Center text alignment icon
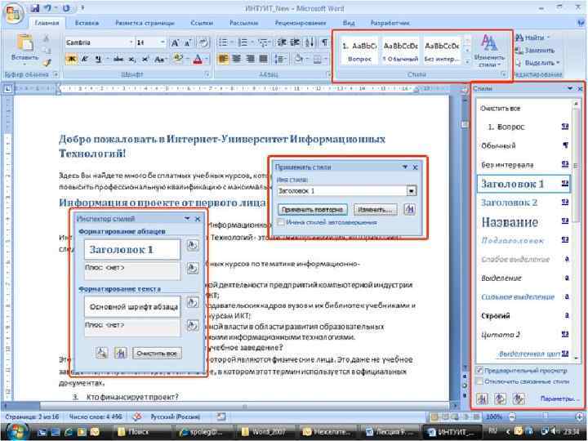The width and height of the screenshot is (588, 441). 237,59
